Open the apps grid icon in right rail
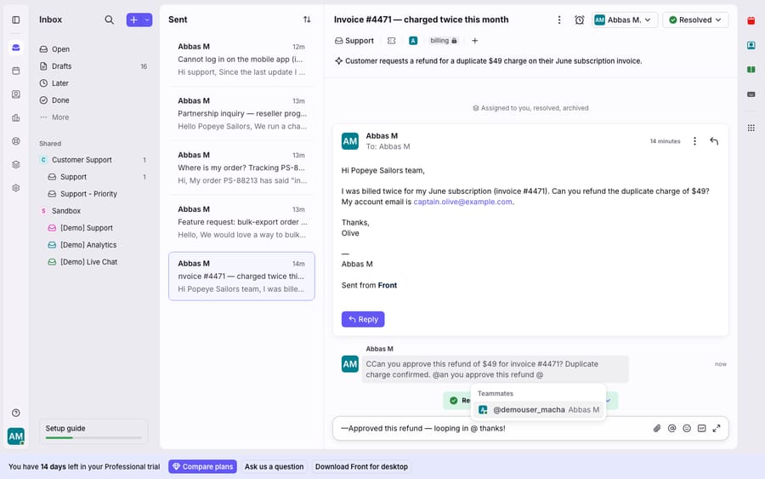 tap(751, 128)
